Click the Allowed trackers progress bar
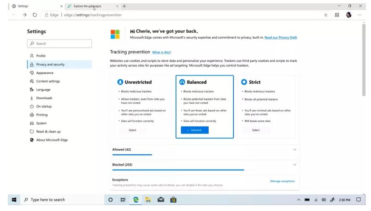Viewport: 371px width, 211px height. pyautogui.click(x=132, y=155)
